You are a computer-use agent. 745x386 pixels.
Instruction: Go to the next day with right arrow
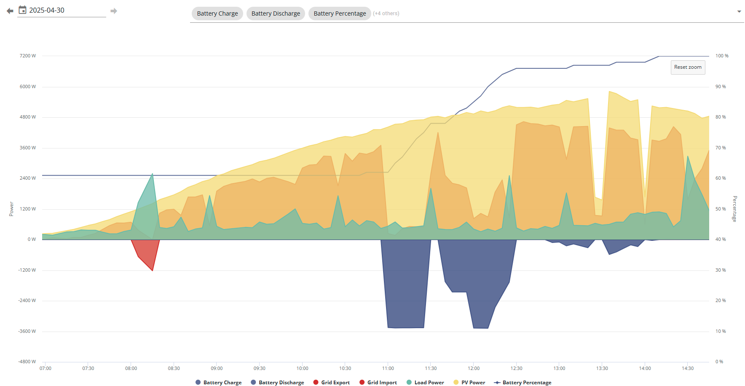point(114,11)
